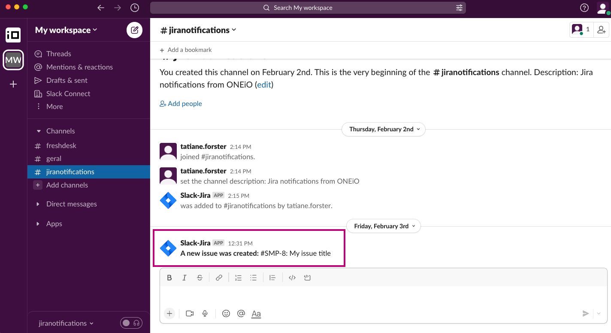Send message with paper plane icon

coord(586,314)
